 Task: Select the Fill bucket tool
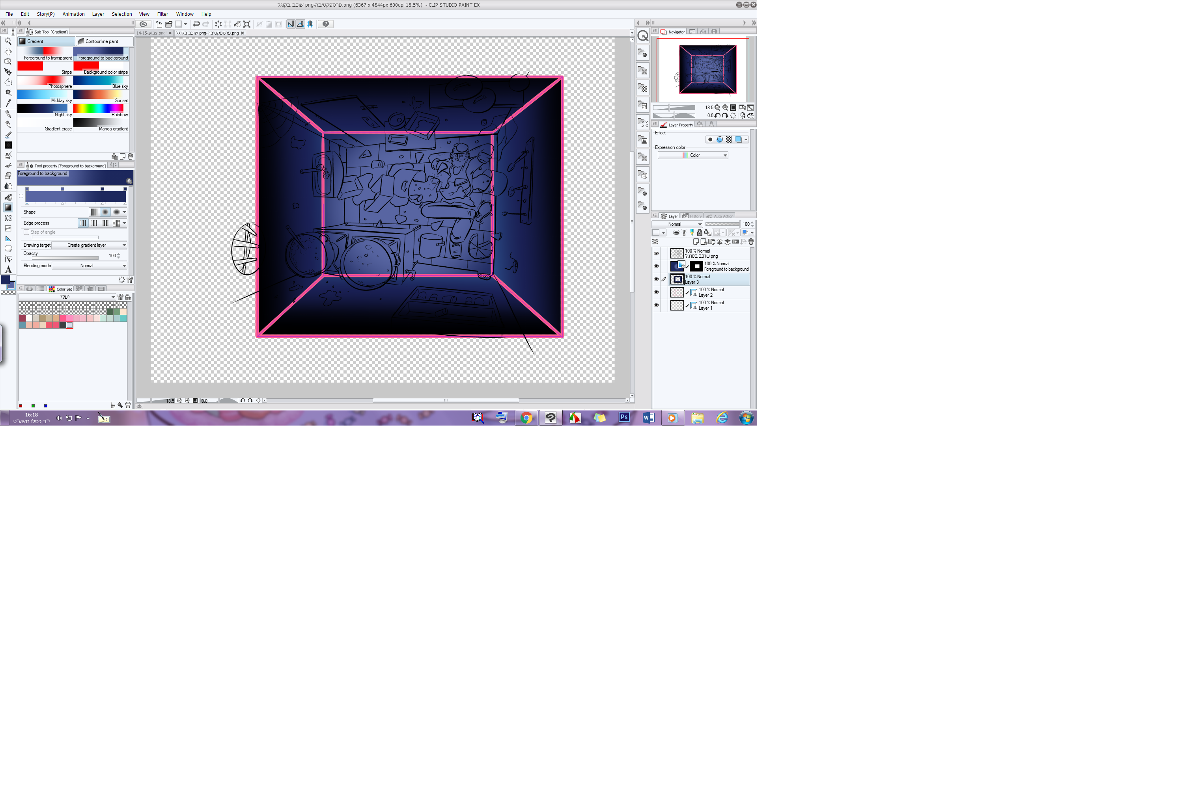tap(8, 197)
